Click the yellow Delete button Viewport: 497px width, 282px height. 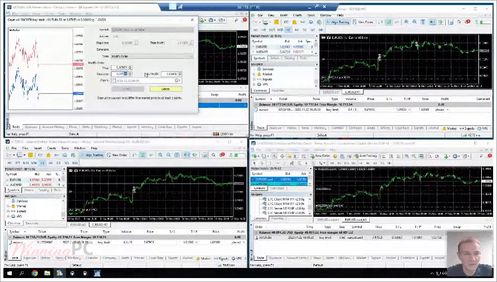(x=166, y=89)
